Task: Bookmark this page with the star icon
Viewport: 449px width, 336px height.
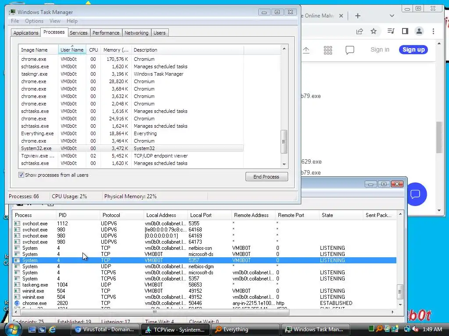Action: click(x=374, y=31)
